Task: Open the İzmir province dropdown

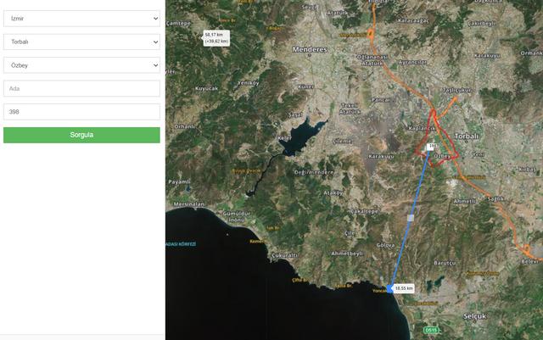Action: pos(81,19)
